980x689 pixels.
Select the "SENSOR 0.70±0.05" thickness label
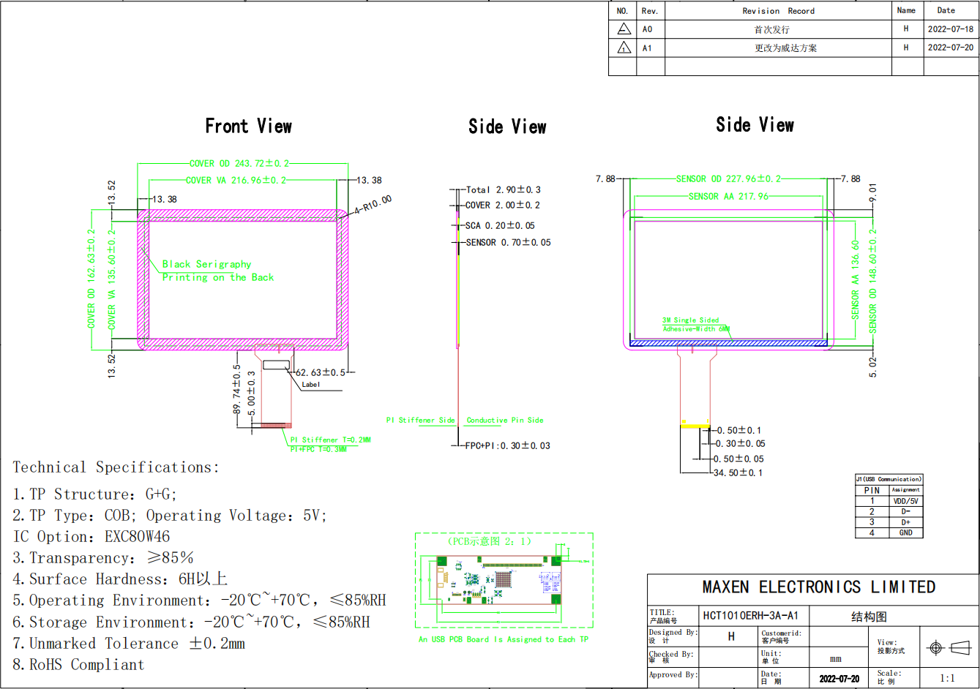509,242
